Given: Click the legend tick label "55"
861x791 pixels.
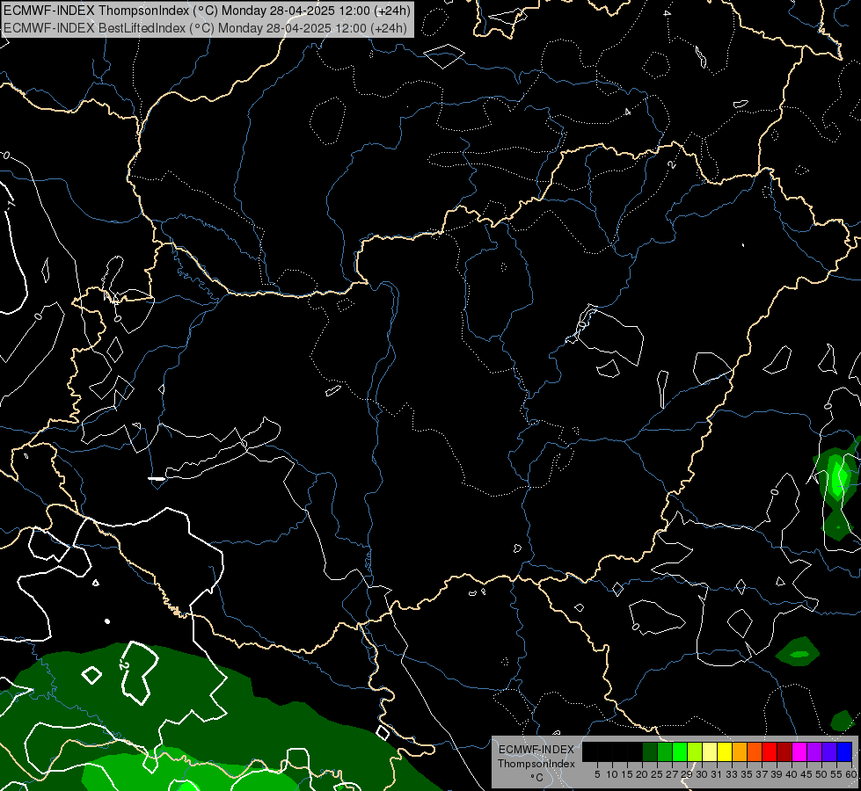Looking at the screenshot, I should pyautogui.click(x=835, y=774).
